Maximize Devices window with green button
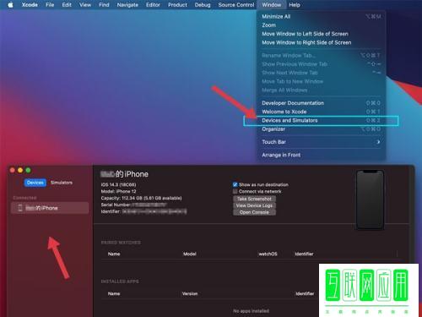Image resolution: width=422 pixels, height=317 pixels. [x=28, y=170]
